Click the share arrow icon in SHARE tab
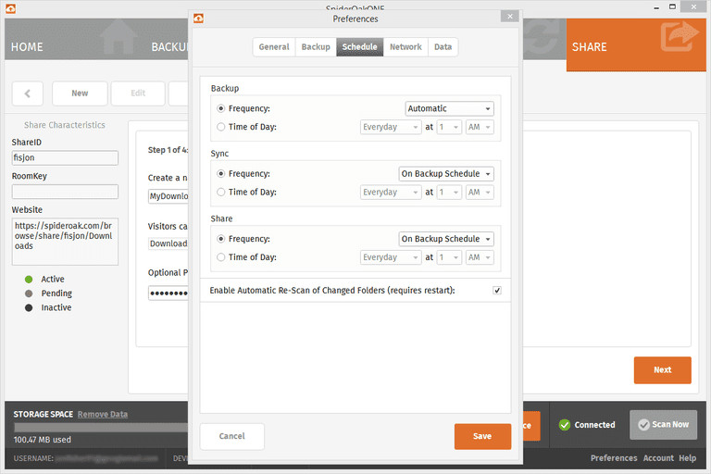Screen dimensions: 711x474 click(679, 37)
